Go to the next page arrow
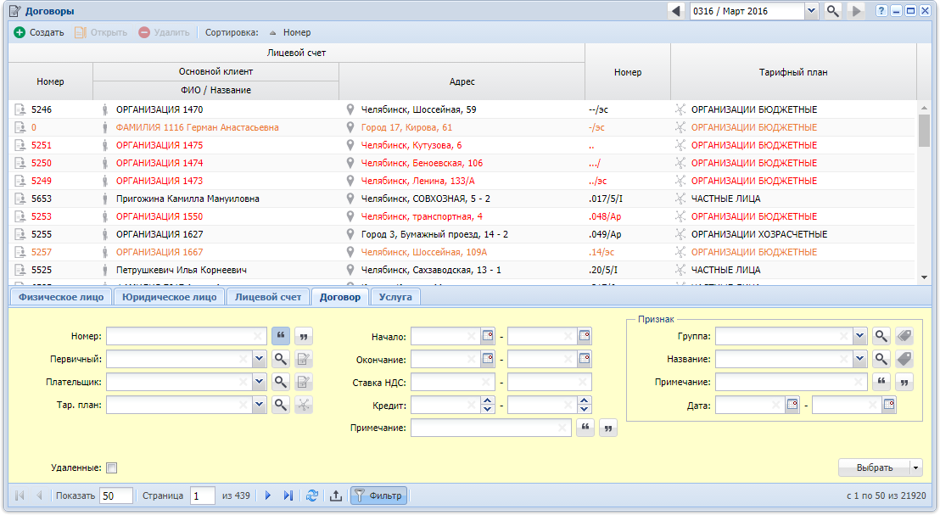Viewport: 940px width, 515px height. point(268,495)
